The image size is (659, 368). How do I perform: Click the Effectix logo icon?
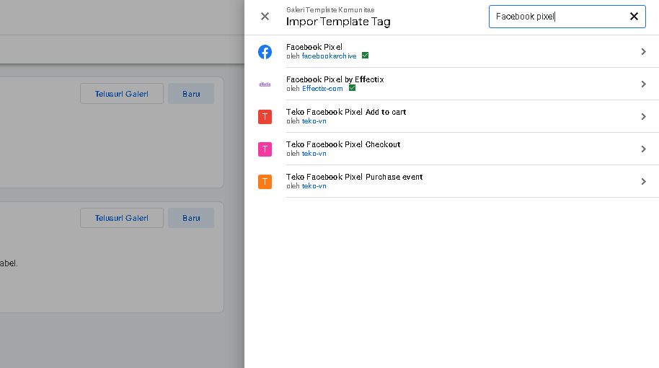tap(265, 84)
